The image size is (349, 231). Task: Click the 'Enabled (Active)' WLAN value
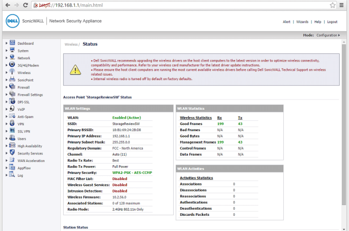(x=127, y=118)
